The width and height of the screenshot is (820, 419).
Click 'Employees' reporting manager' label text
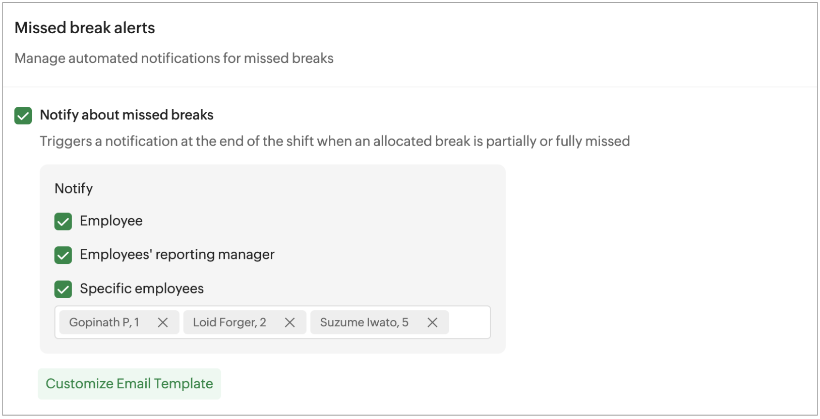coord(177,254)
